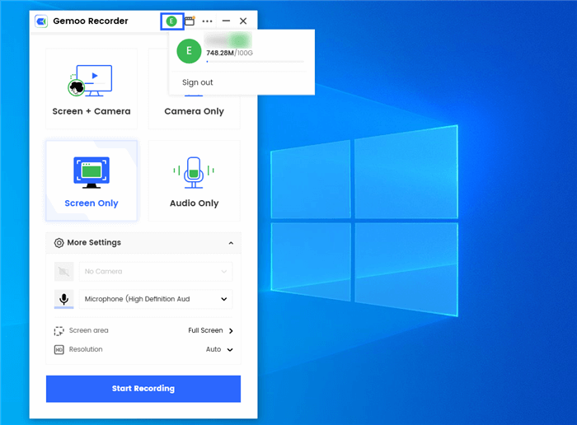Click the green account avatar in title bar
The width and height of the screenshot is (577, 425).
171,21
